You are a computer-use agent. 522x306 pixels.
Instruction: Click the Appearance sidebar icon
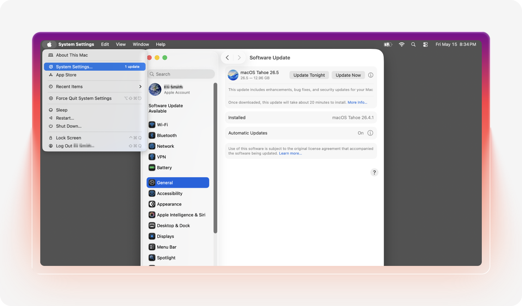[x=152, y=204]
